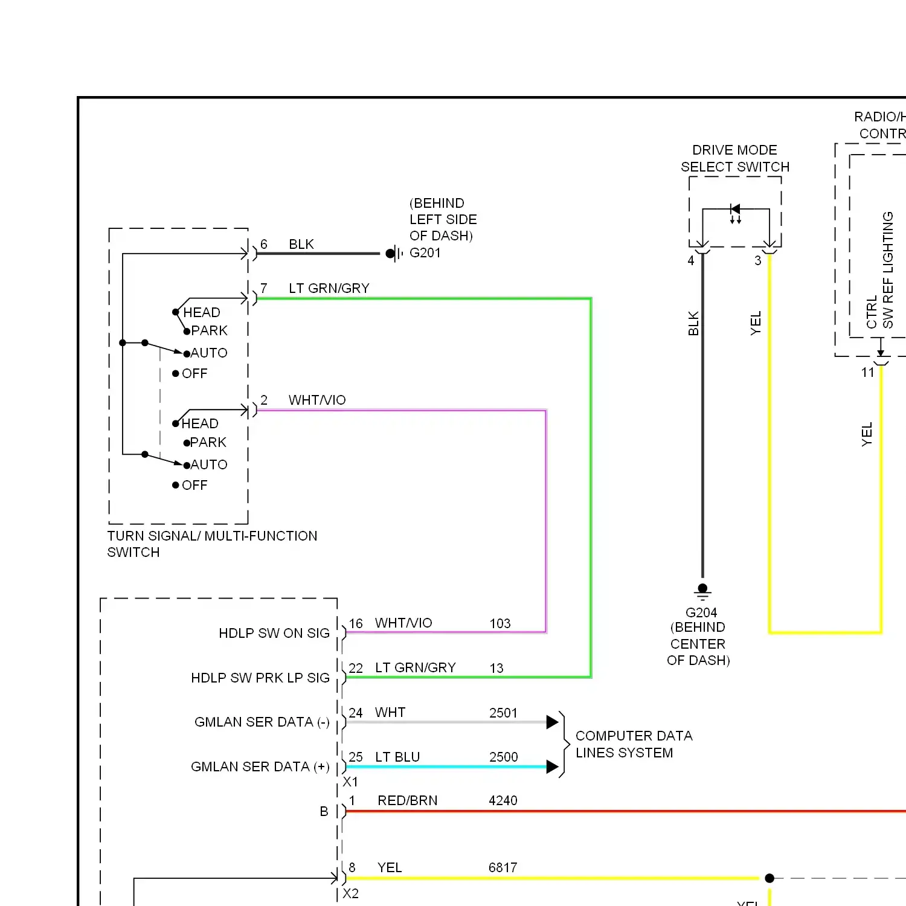
Task: Click the COMPUTER DATA LINES SYSTEM text
Action: tap(634, 744)
